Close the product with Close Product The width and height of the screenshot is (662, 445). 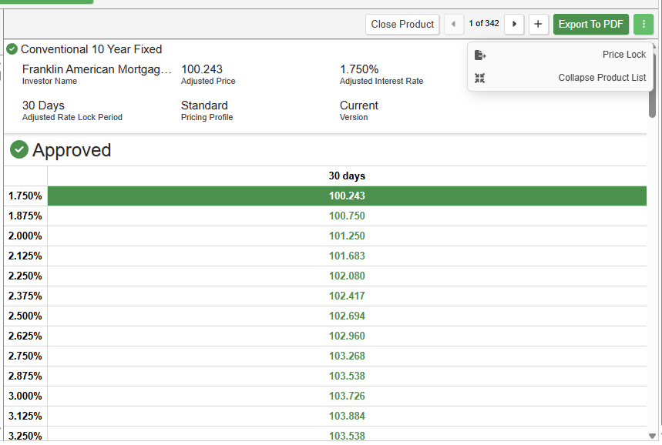[402, 24]
